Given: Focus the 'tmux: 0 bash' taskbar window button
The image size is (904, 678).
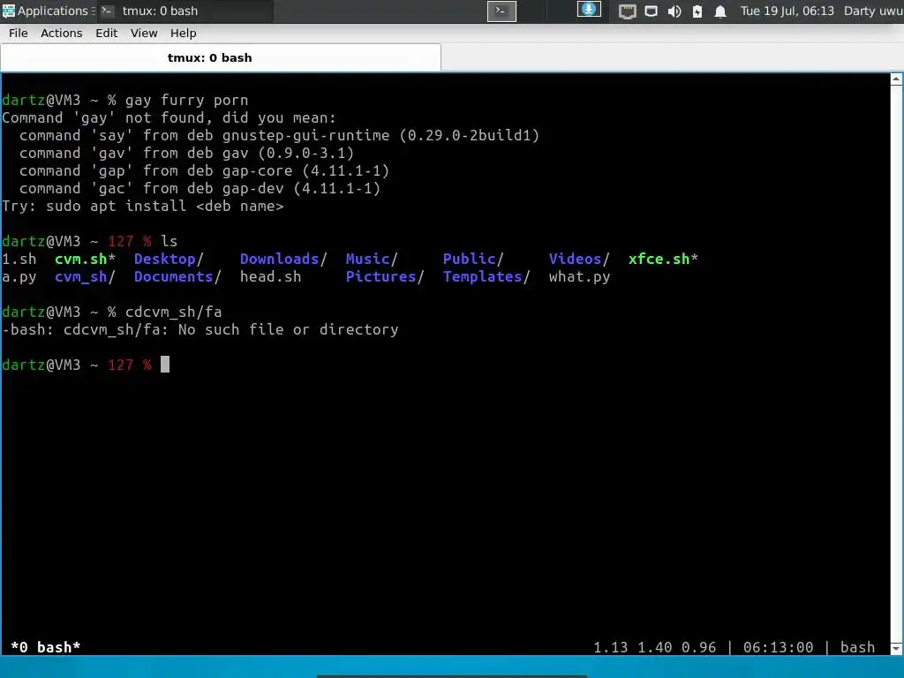Looking at the screenshot, I should [185, 11].
